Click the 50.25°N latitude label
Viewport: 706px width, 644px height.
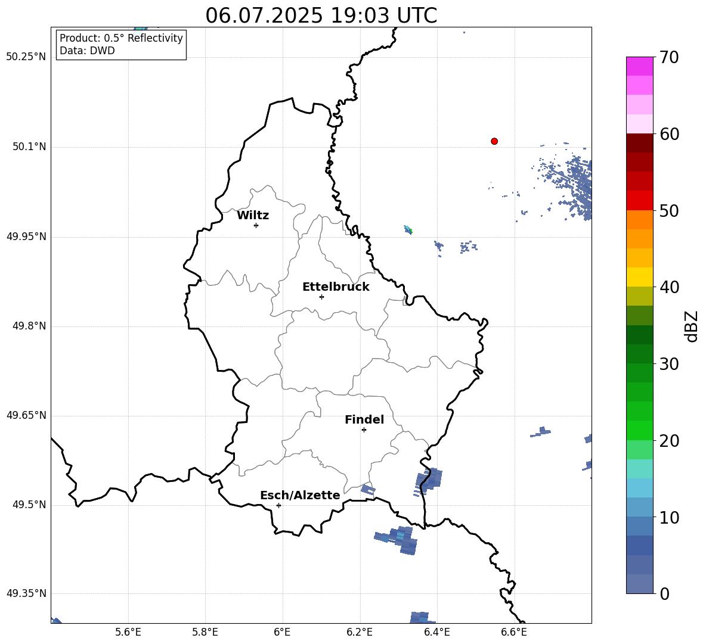coord(26,57)
